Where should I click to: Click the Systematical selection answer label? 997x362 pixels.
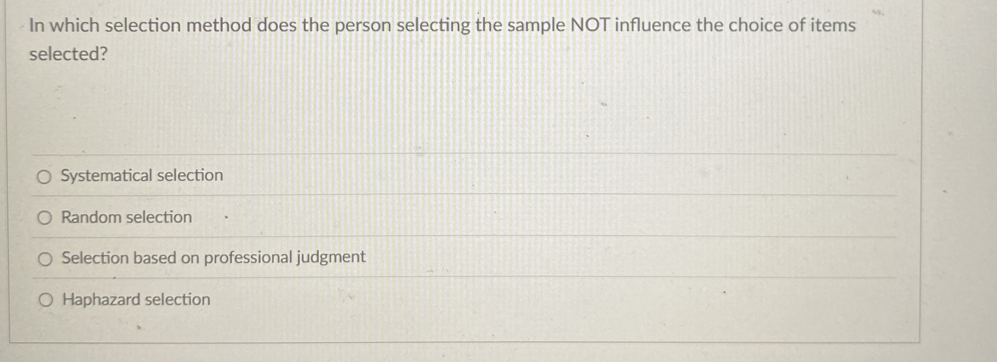141,175
